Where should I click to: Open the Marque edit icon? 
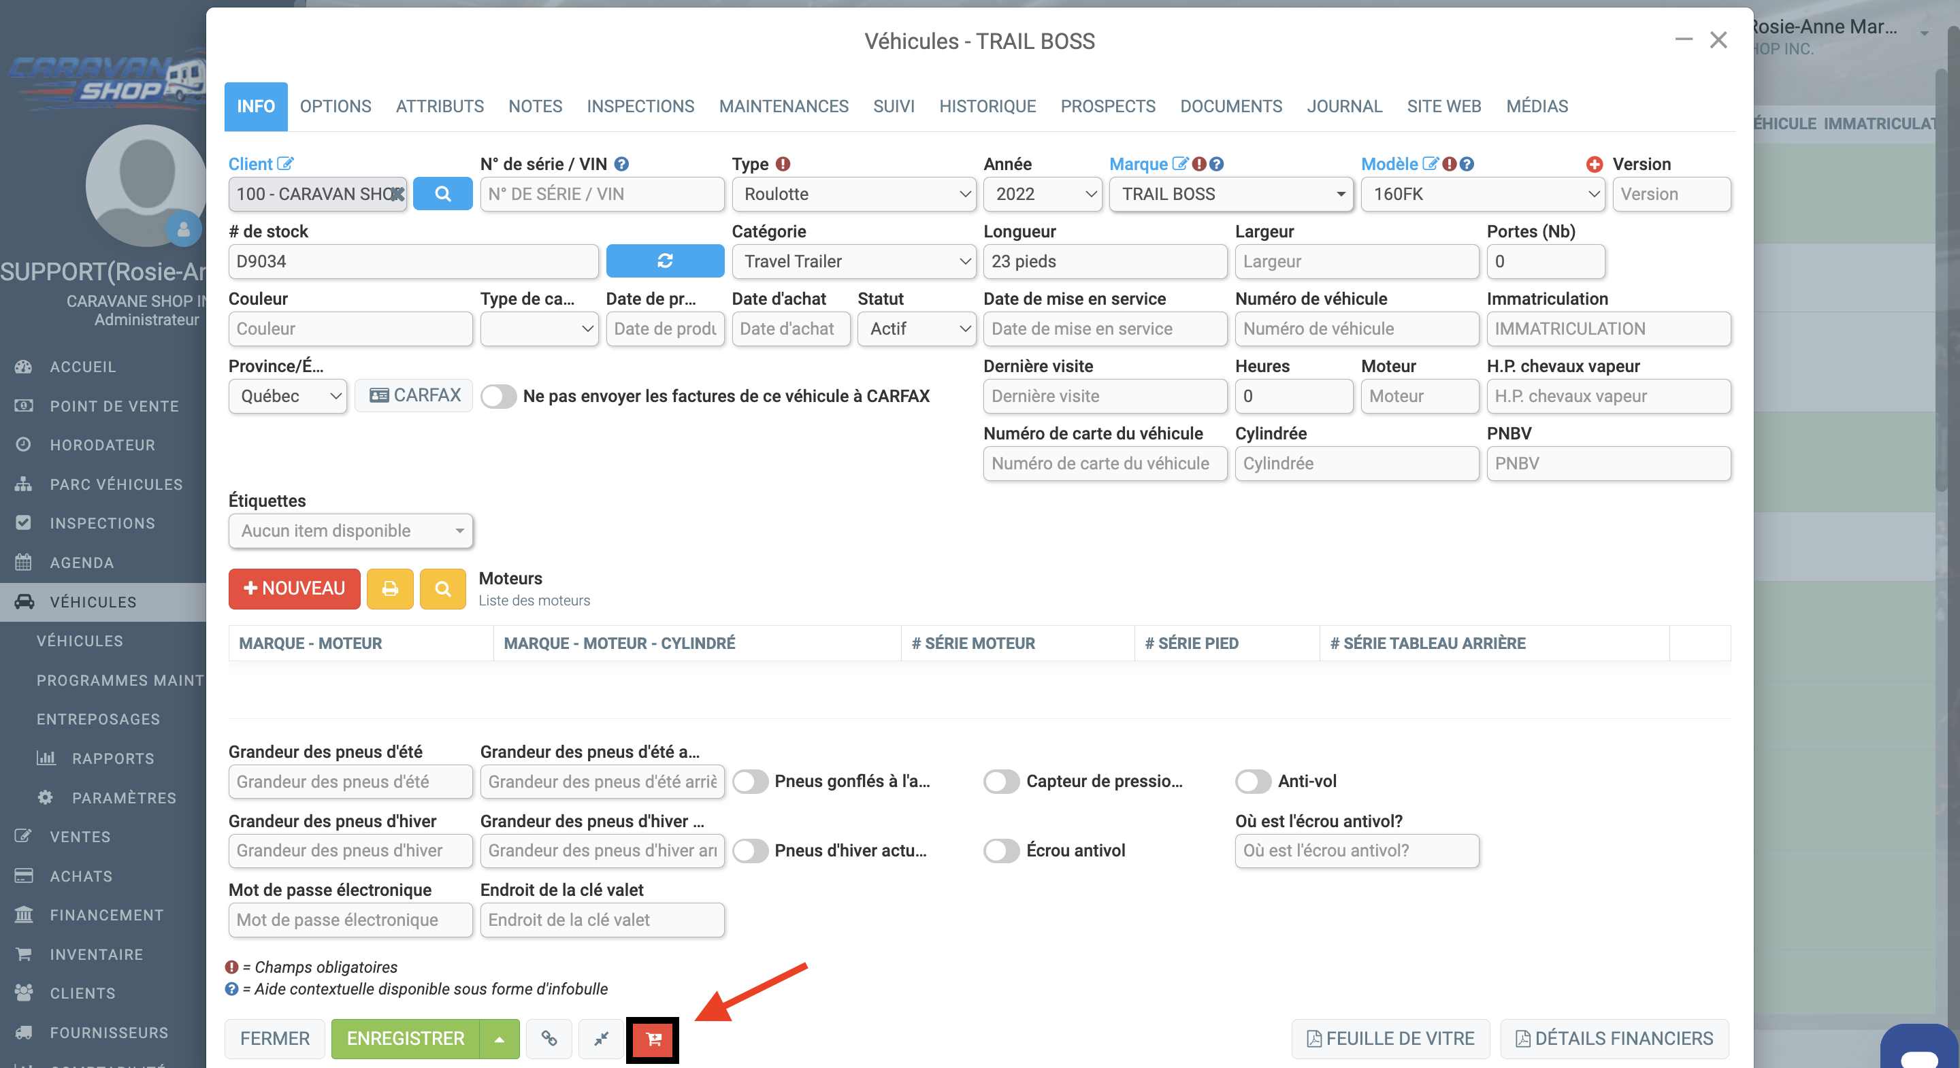click(1180, 163)
